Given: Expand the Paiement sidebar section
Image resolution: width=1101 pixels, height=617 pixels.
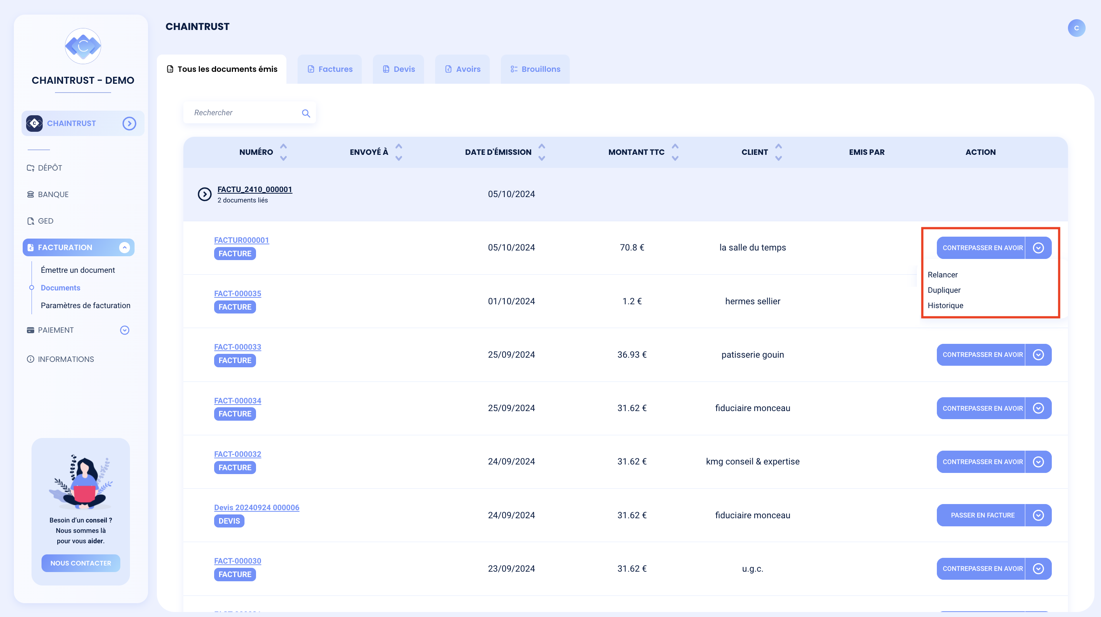Looking at the screenshot, I should 125,330.
